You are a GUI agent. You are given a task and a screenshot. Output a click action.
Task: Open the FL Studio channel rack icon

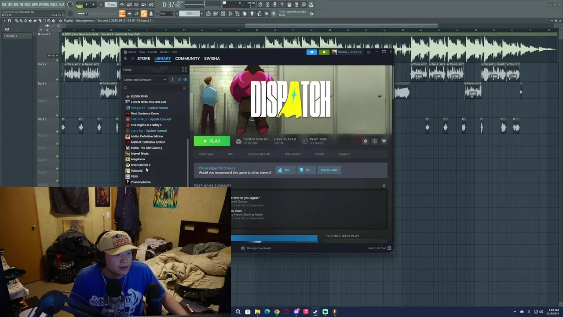pos(223,13)
